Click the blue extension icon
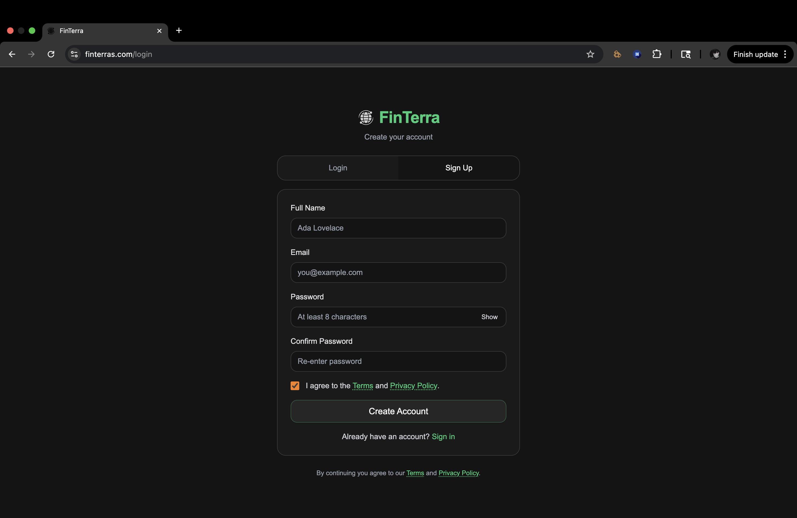Screen dimensions: 797x518 click(x=637, y=54)
